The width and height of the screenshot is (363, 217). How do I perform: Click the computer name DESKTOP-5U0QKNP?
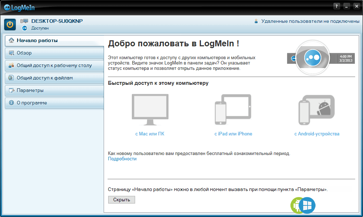tap(57, 21)
